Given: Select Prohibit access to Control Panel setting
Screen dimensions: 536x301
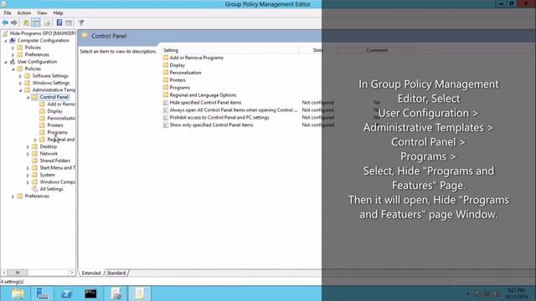Looking at the screenshot, I should point(219,117).
